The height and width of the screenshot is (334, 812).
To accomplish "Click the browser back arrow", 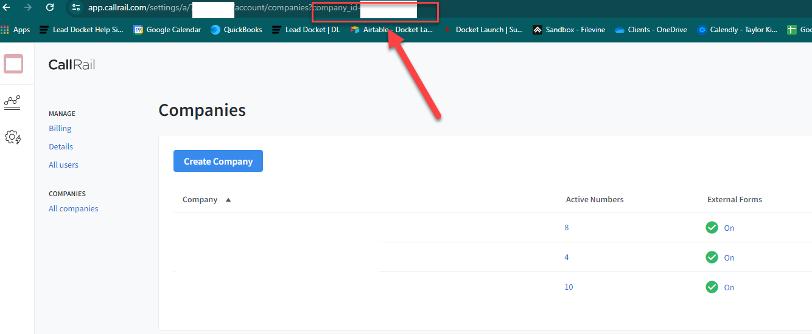I will click(7, 8).
